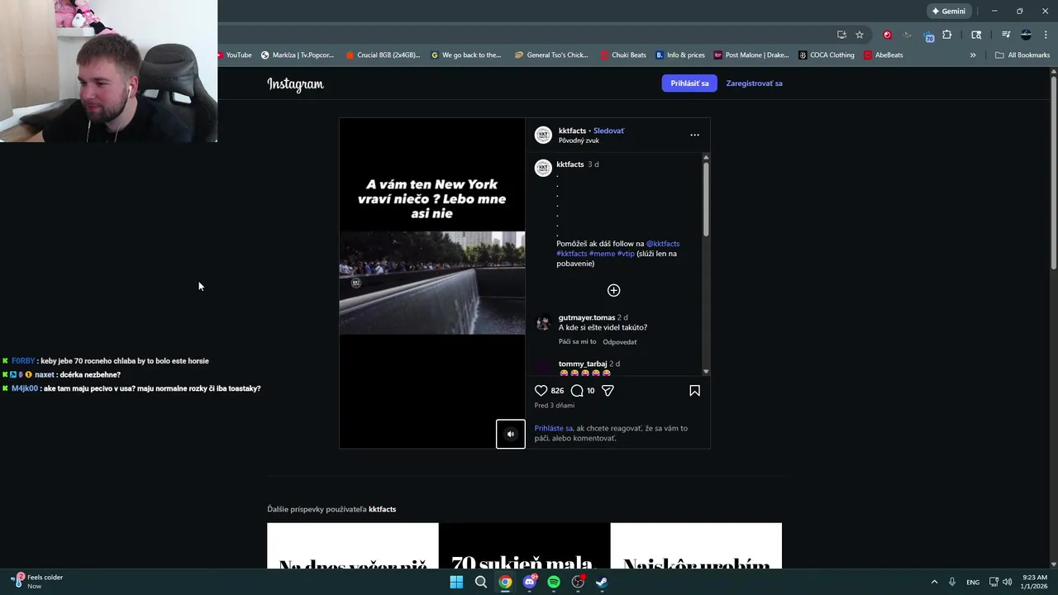Image resolution: width=1058 pixels, height=595 pixels.
Task: Open the Windows Start menu
Action: (x=456, y=582)
